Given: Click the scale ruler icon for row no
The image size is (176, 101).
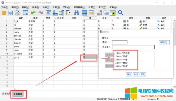Looking at the screenshot, I should point(141,25).
